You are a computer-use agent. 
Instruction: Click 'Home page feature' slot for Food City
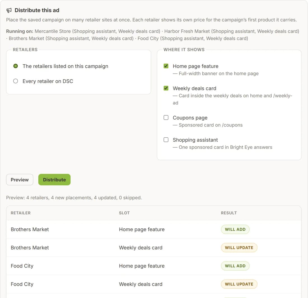[x=142, y=266]
